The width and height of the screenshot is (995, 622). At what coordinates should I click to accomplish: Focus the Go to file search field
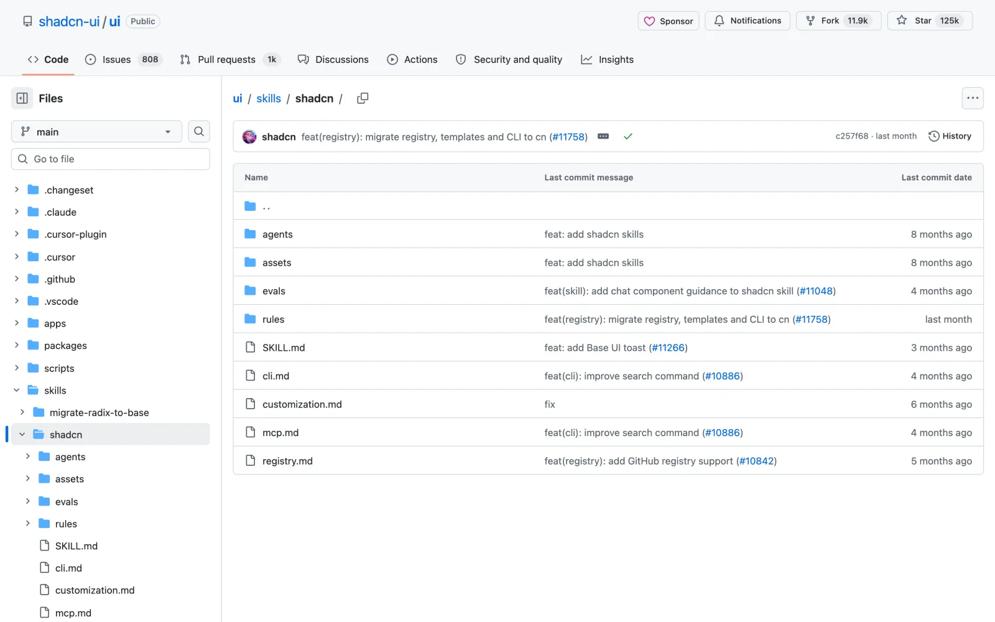(x=111, y=159)
